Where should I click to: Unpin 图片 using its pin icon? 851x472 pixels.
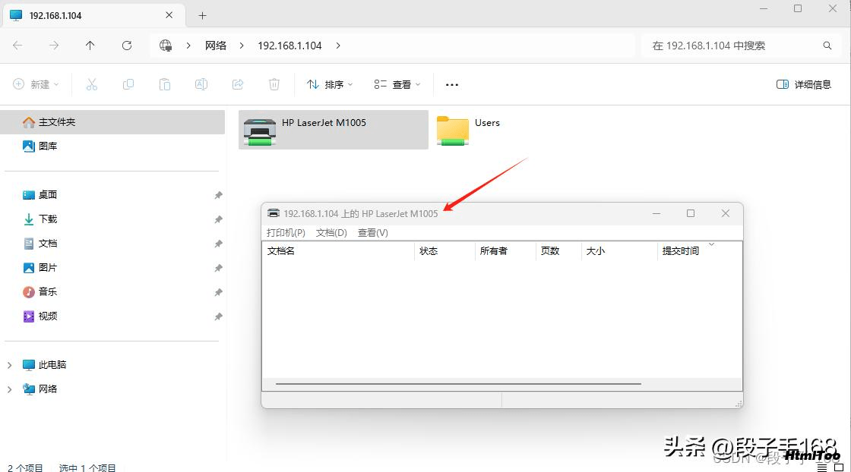point(218,268)
